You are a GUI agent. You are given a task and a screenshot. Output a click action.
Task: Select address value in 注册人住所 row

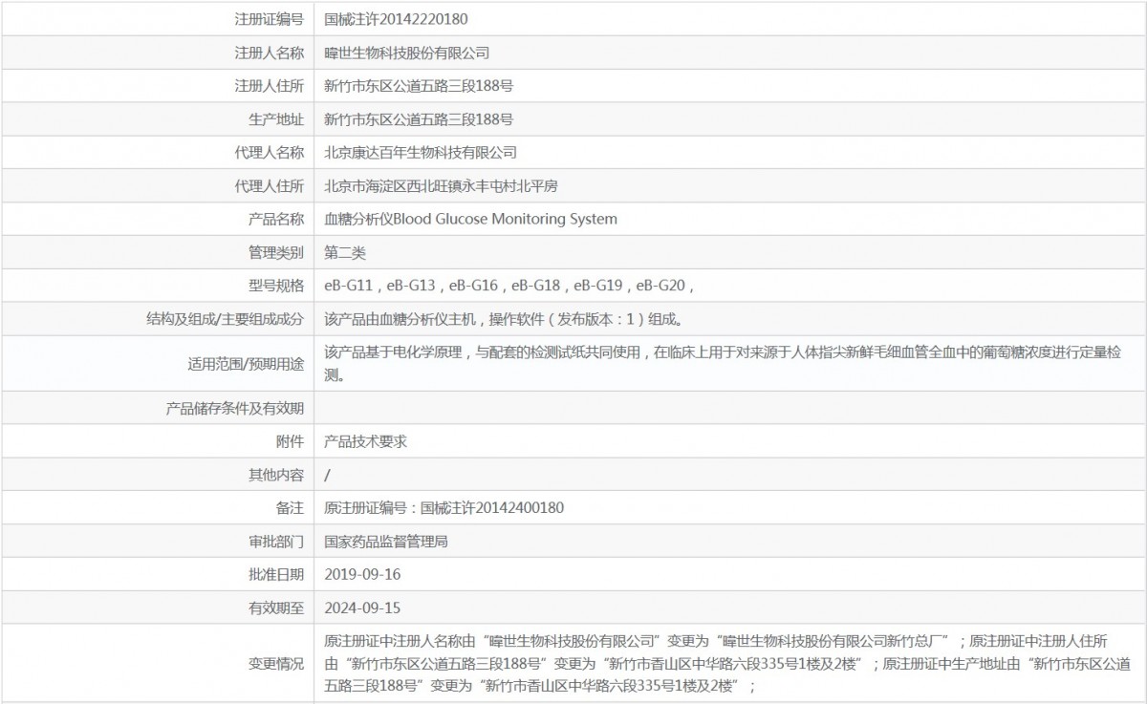click(420, 86)
